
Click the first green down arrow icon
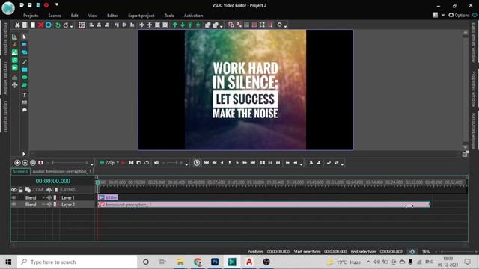click(x=183, y=25)
